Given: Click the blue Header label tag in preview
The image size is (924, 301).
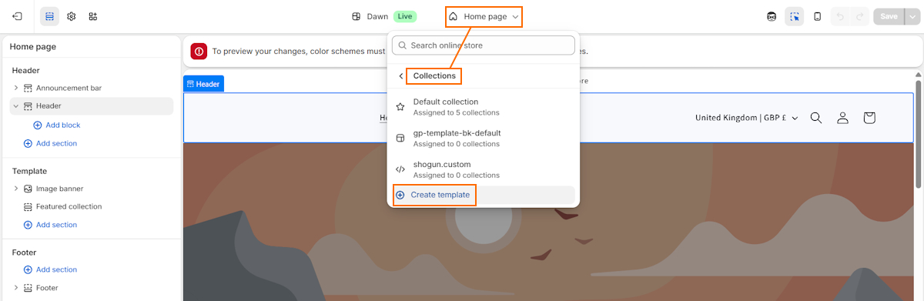Looking at the screenshot, I should point(203,84).
